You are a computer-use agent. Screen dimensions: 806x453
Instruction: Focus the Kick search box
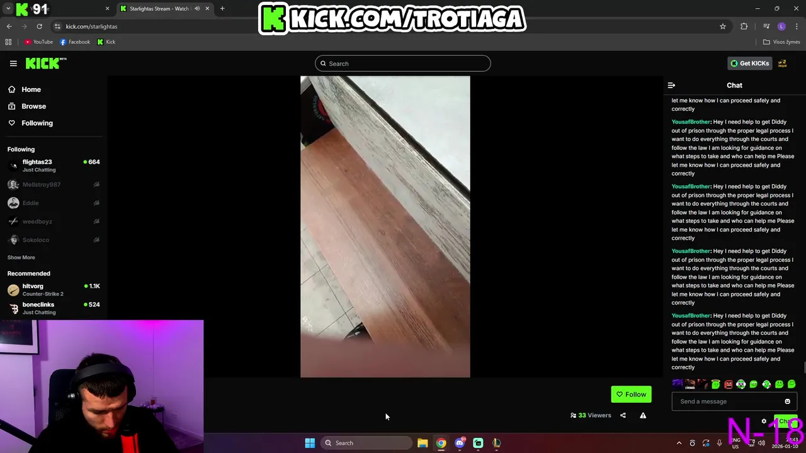tap(403, 64)
